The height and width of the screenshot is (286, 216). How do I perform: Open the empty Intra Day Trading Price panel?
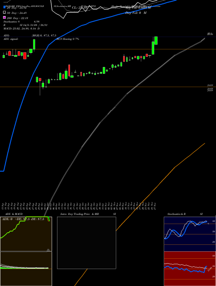pyautogui.click(x=86, y=243)
